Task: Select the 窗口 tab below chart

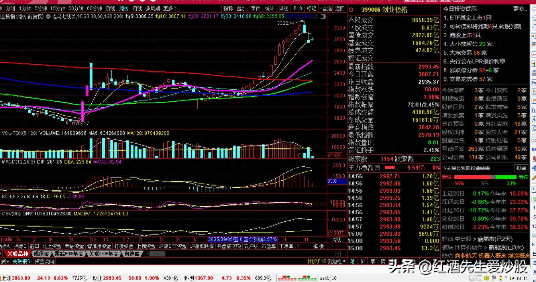Action: [x=34, y=247]
